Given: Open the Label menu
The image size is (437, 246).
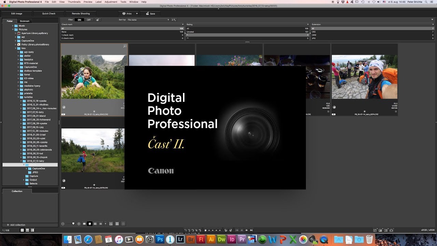Looking at the screenshot, I should [98, 2].
